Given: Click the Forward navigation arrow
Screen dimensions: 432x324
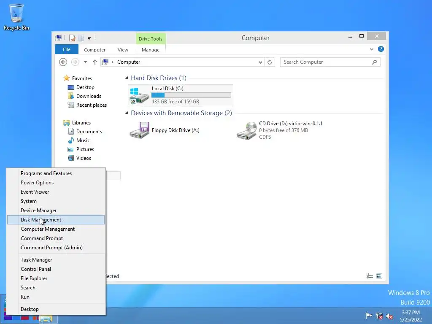Looking at the screenshot, I should (x=75, y=62).
